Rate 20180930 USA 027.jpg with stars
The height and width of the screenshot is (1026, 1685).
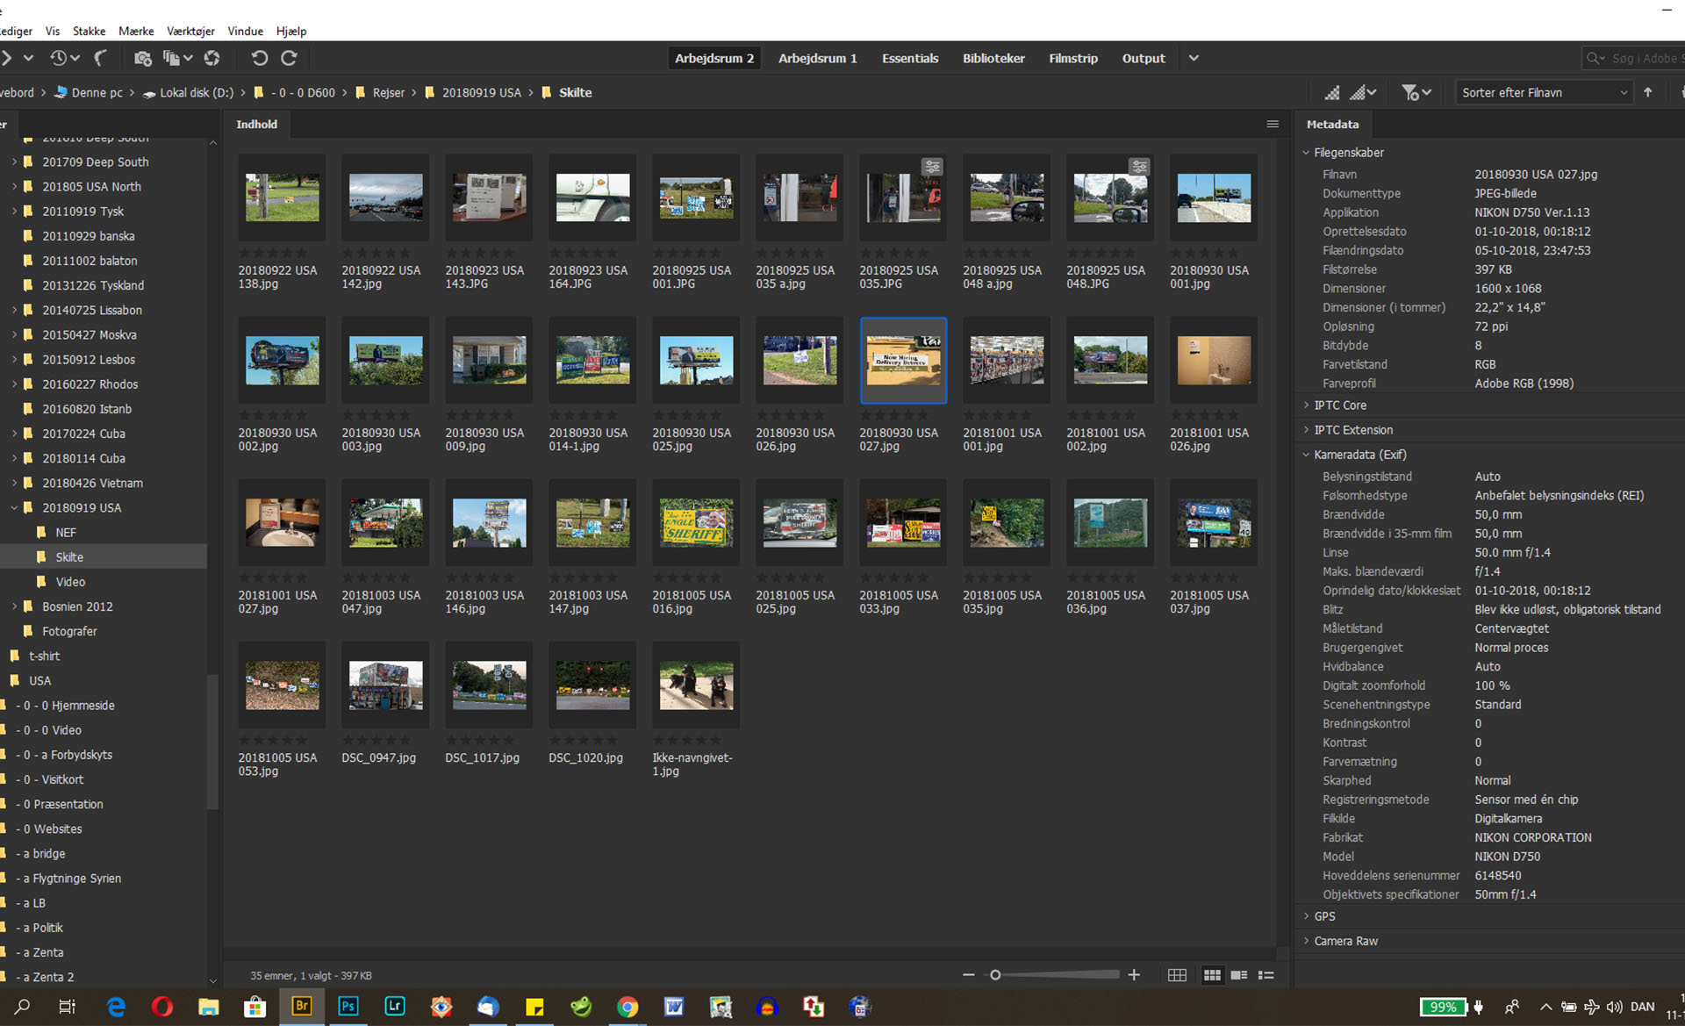(x=893, y=414)
